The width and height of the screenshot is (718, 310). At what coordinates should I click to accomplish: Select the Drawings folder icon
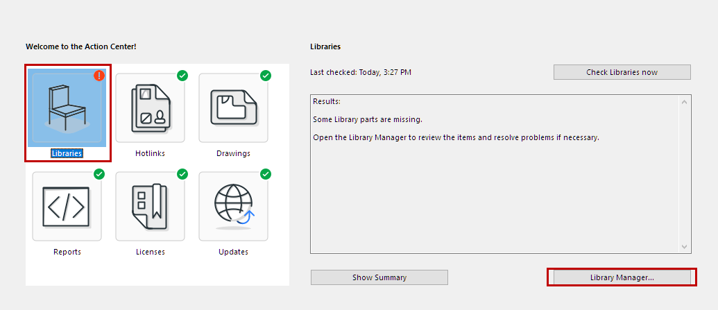233,107
